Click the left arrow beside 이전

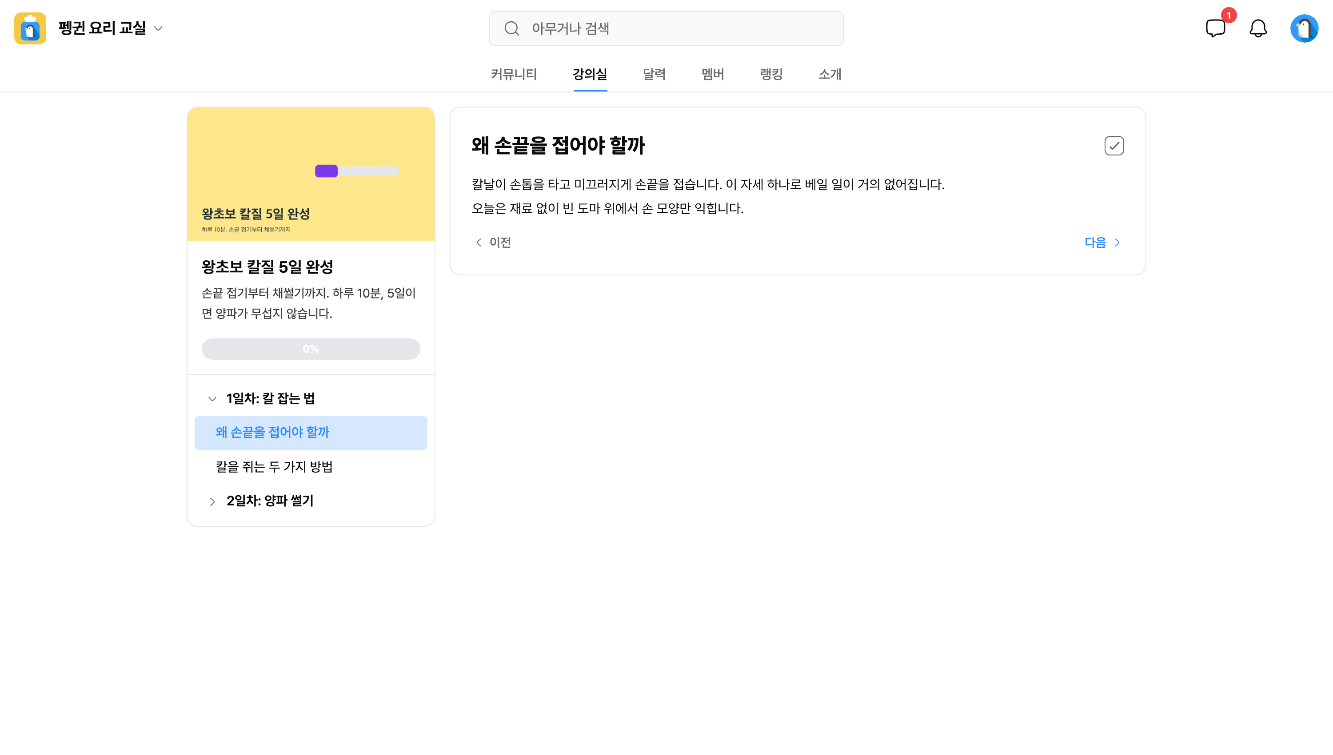[x=479, y=242]
